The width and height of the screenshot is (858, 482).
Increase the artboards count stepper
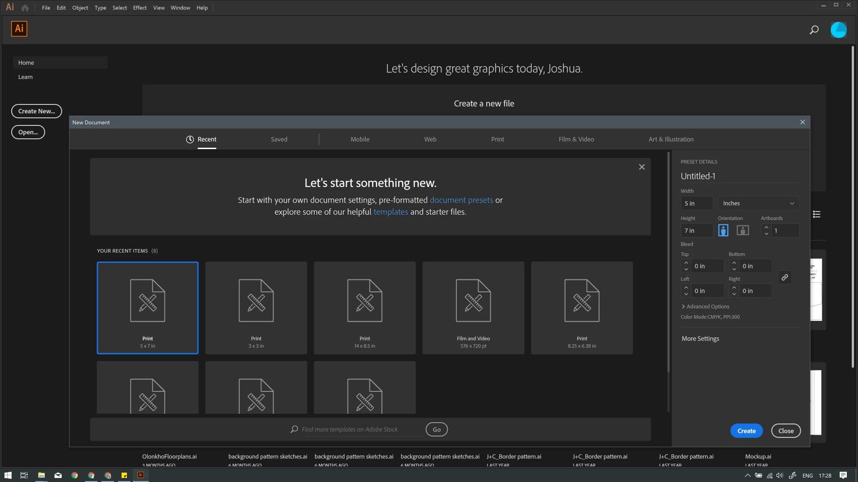coord(766,227)
